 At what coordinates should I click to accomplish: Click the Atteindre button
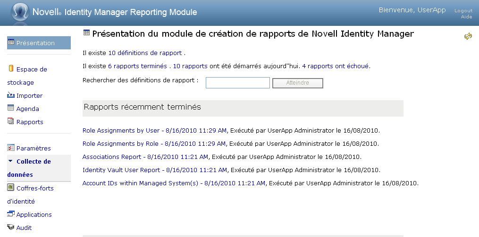tap(297, 83)
